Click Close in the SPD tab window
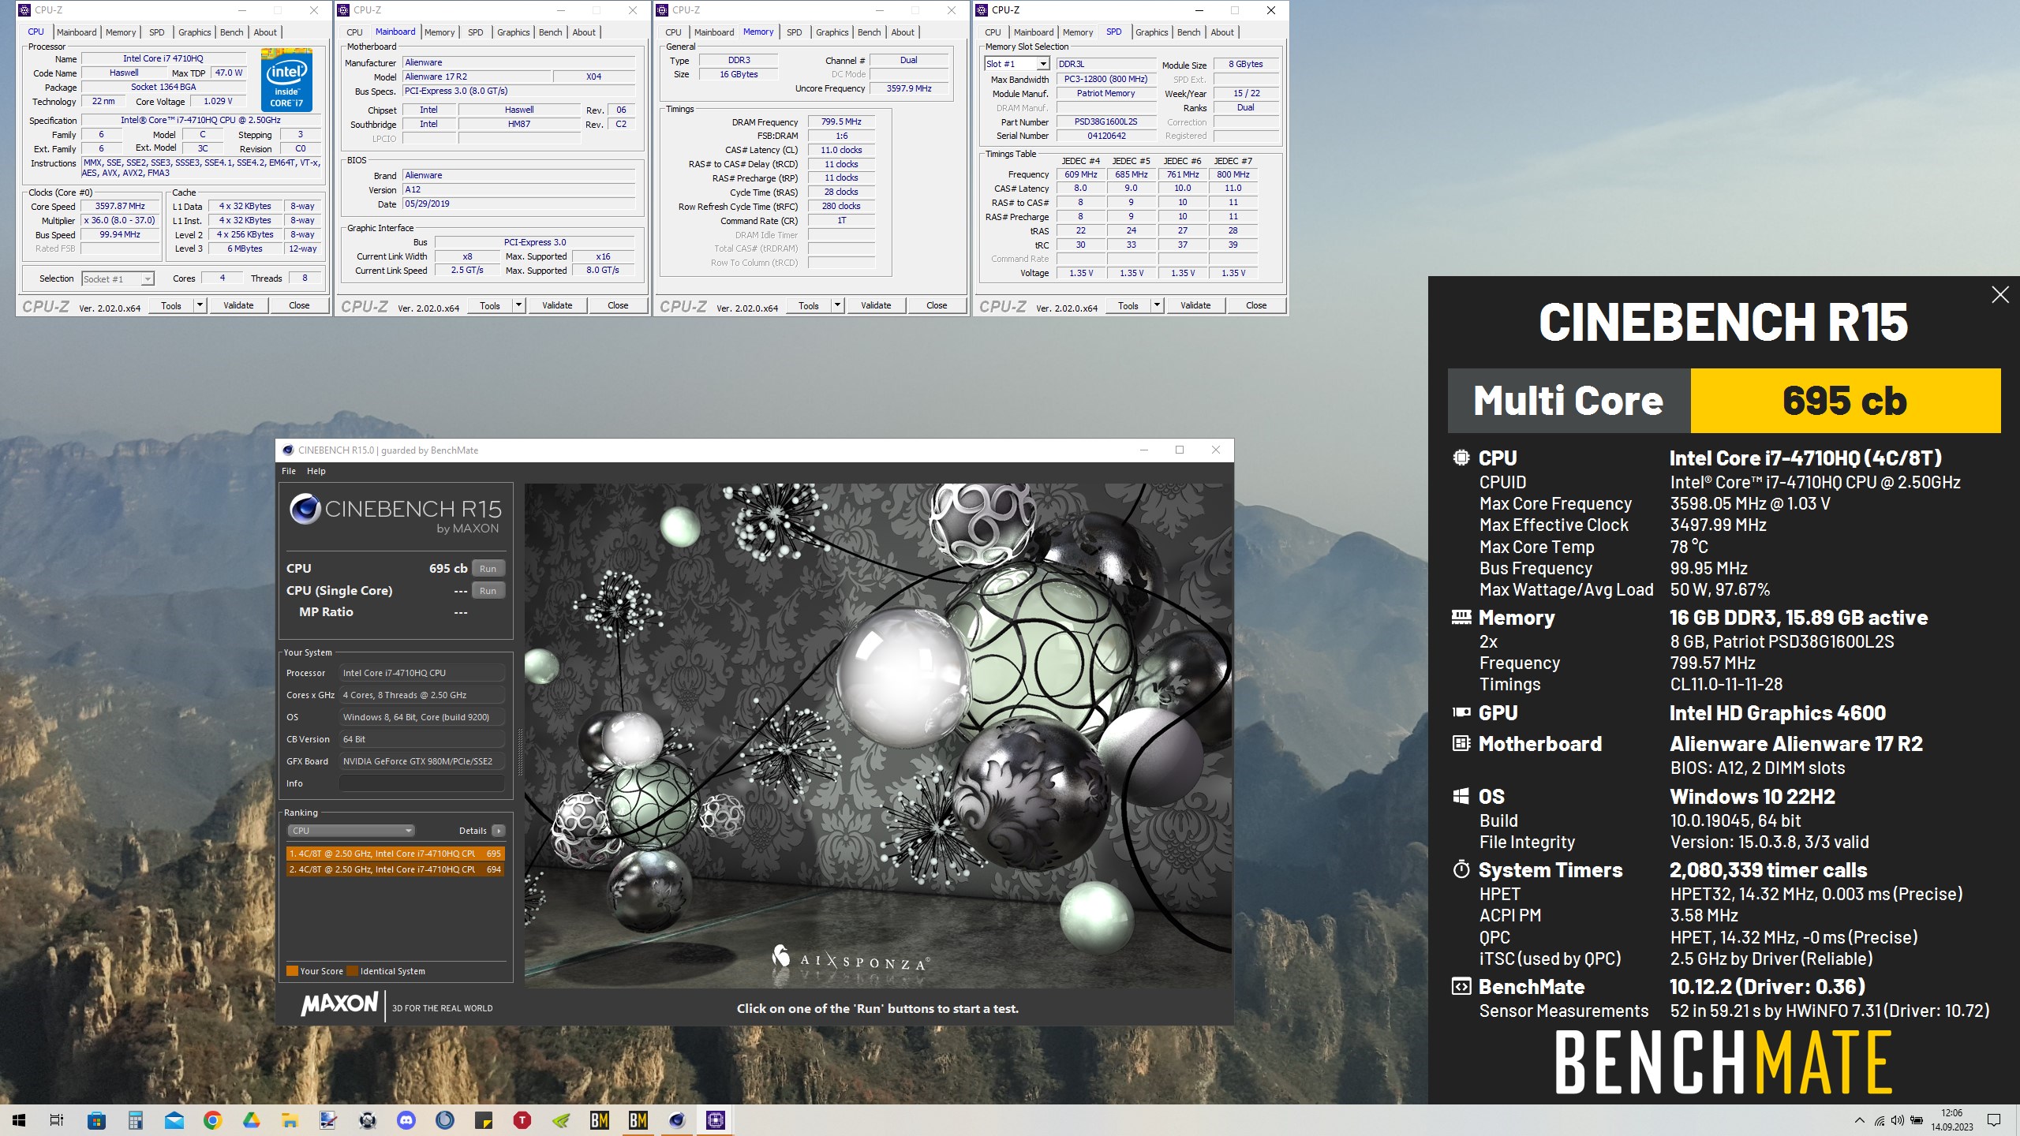Screen dimensions: 2020x1136 [1256, 305]
